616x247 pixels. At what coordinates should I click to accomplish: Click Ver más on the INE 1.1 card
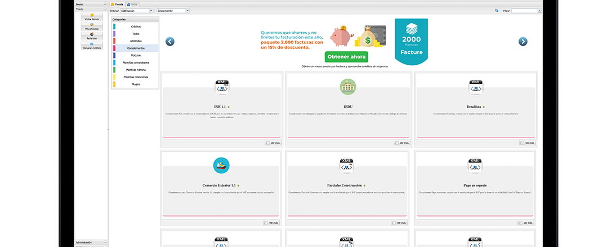pyautogui.click(x=273, y=143)
